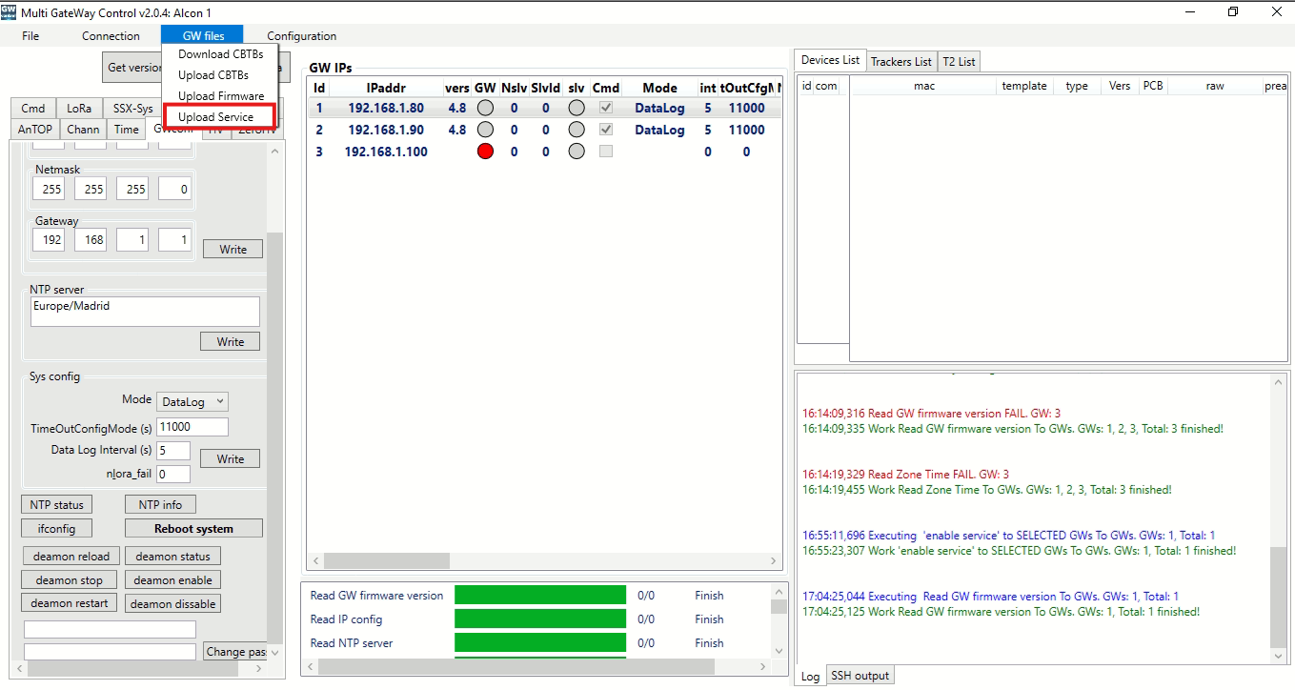Toggle the Cmd checkbox for gateway 192.168.1.100
This screenshot has width=1295, height=690.
[606, 152]
